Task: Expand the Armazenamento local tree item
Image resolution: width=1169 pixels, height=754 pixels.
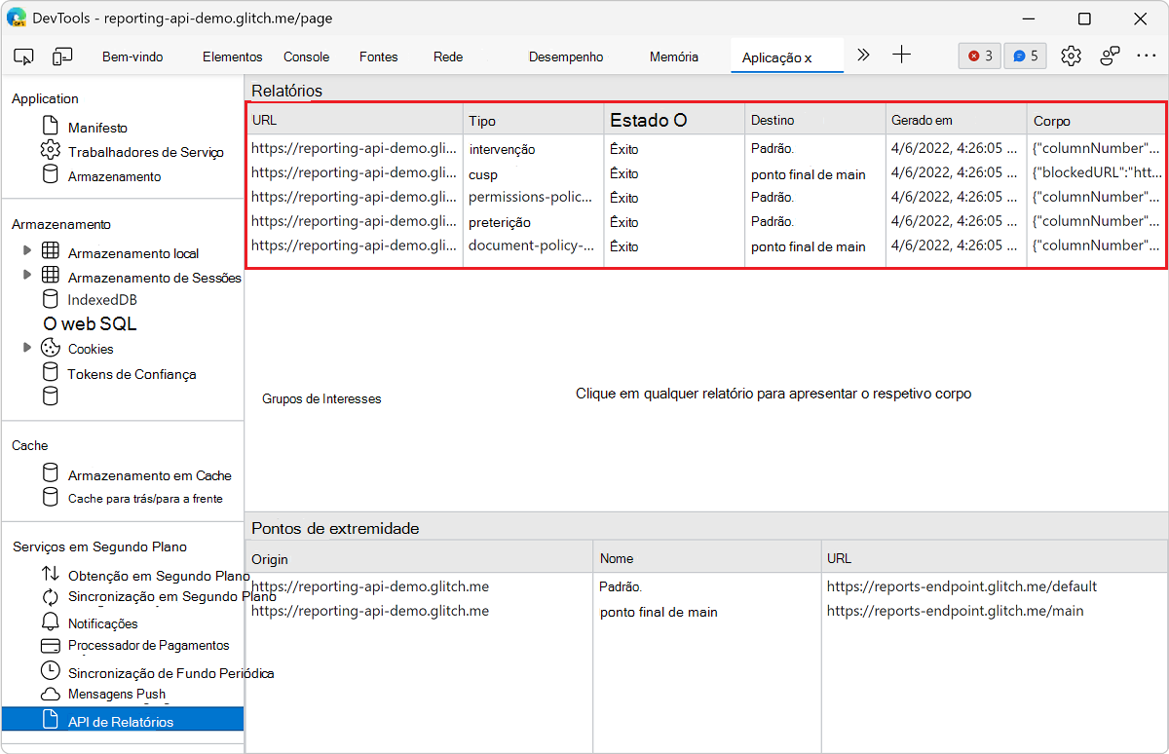Action: [29, 250]
